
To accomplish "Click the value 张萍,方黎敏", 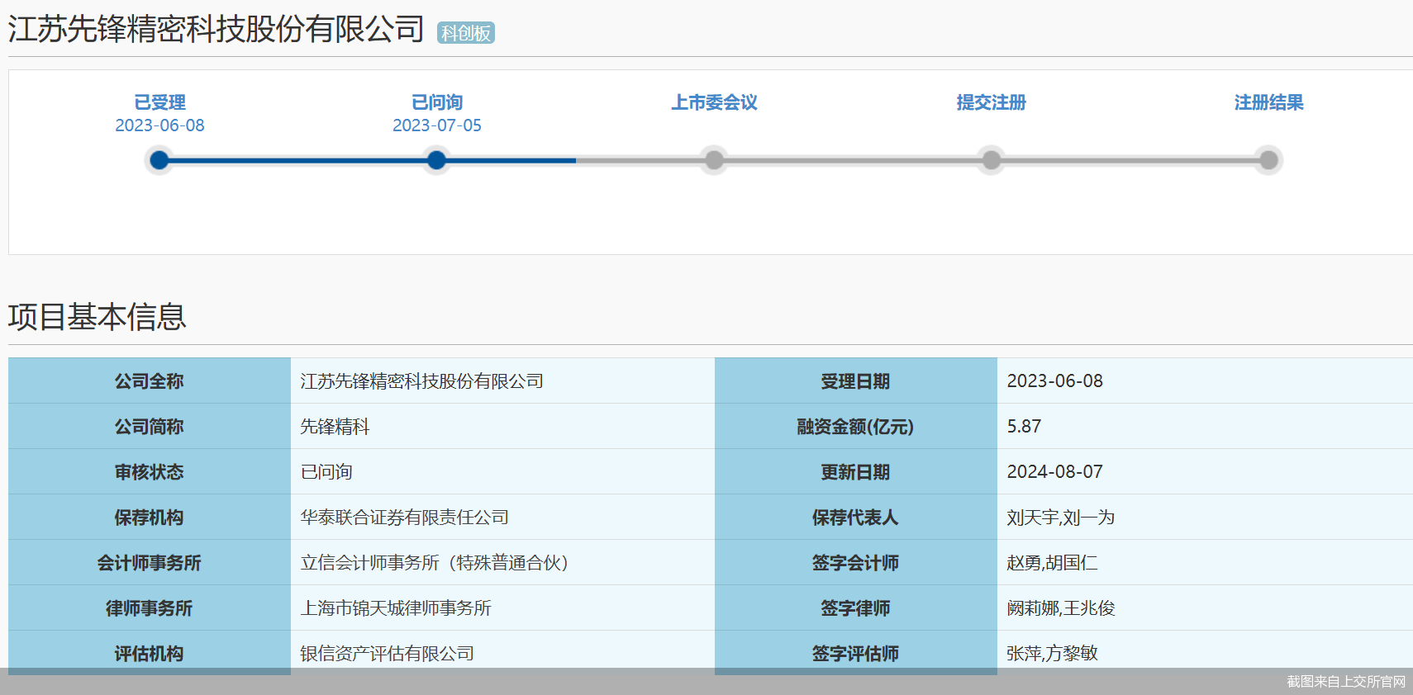I will tap(1052, 654).
